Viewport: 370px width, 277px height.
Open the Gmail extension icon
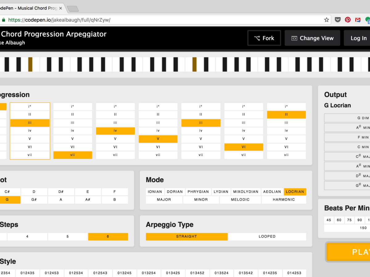358,20
